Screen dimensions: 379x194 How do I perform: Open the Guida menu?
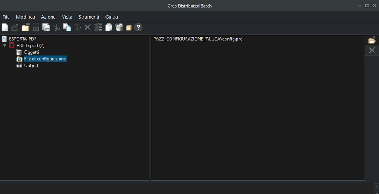pyautogui.click(x=112, y=17)
